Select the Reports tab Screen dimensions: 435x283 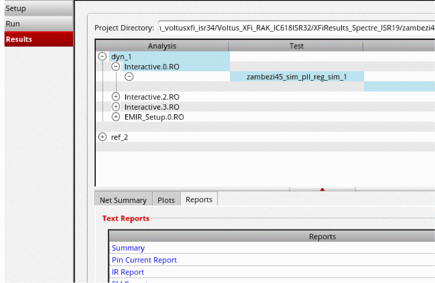tap(199, 200)
